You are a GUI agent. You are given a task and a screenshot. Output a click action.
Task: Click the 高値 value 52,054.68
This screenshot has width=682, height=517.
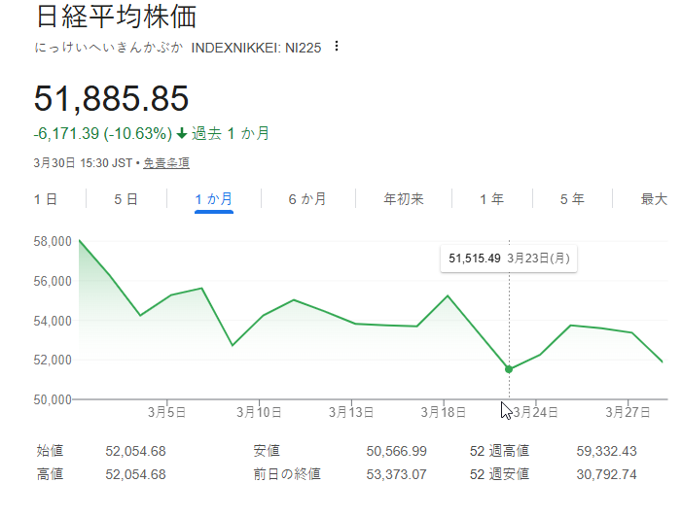coord(135,474)
